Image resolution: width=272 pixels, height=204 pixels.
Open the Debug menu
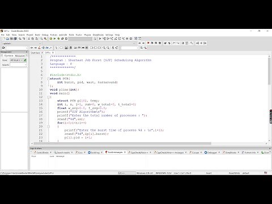click(45, 35)
